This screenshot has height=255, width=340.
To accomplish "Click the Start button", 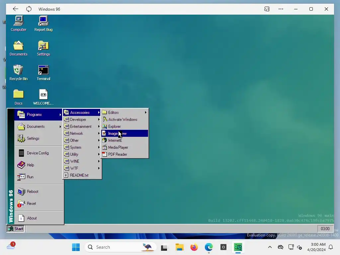I will click(x=16, y=228).
